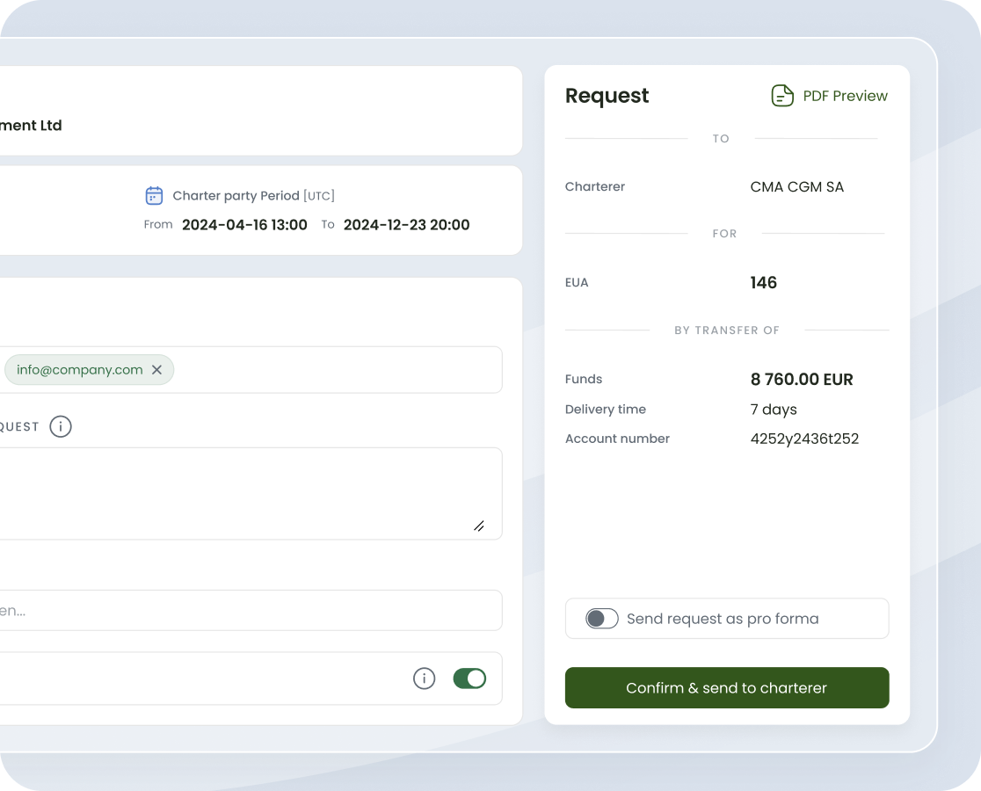
Task: Click the Charter party Period calendar icon
Action: coord(154,195)
